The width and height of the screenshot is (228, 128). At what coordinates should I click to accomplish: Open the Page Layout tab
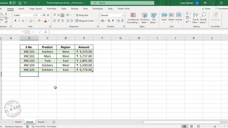(x=36, y=9)
